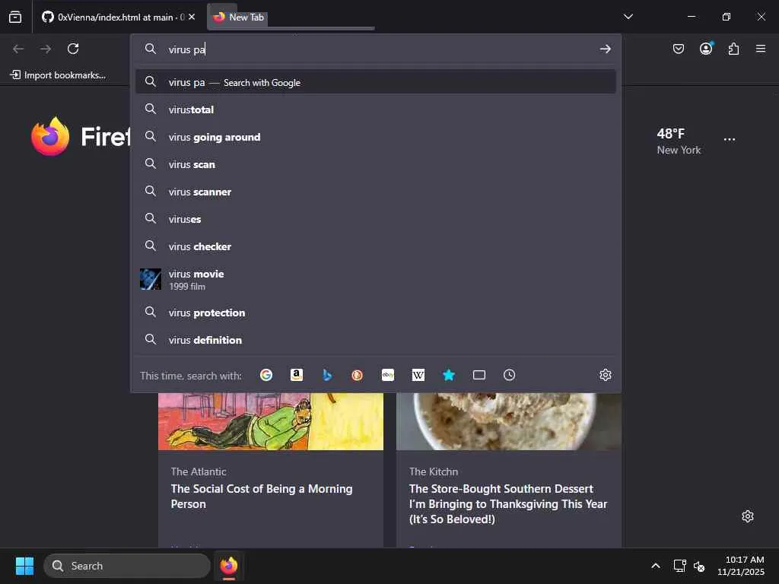The height and width of the screenshot is (584, 779).
Task: Open The Atlantic article illustration thumbnail
Action: point(271,421)
